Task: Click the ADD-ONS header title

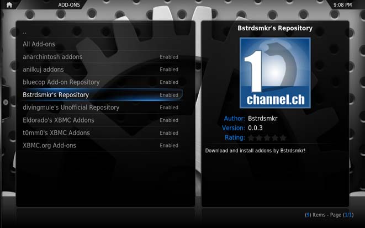Action: click(69, 4)
